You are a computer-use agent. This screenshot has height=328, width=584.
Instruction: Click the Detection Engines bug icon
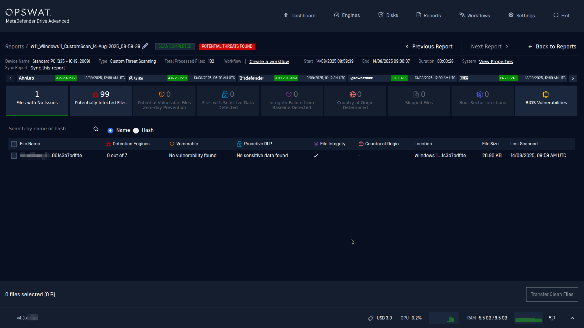pyautogui.click(x=108, y=144)
